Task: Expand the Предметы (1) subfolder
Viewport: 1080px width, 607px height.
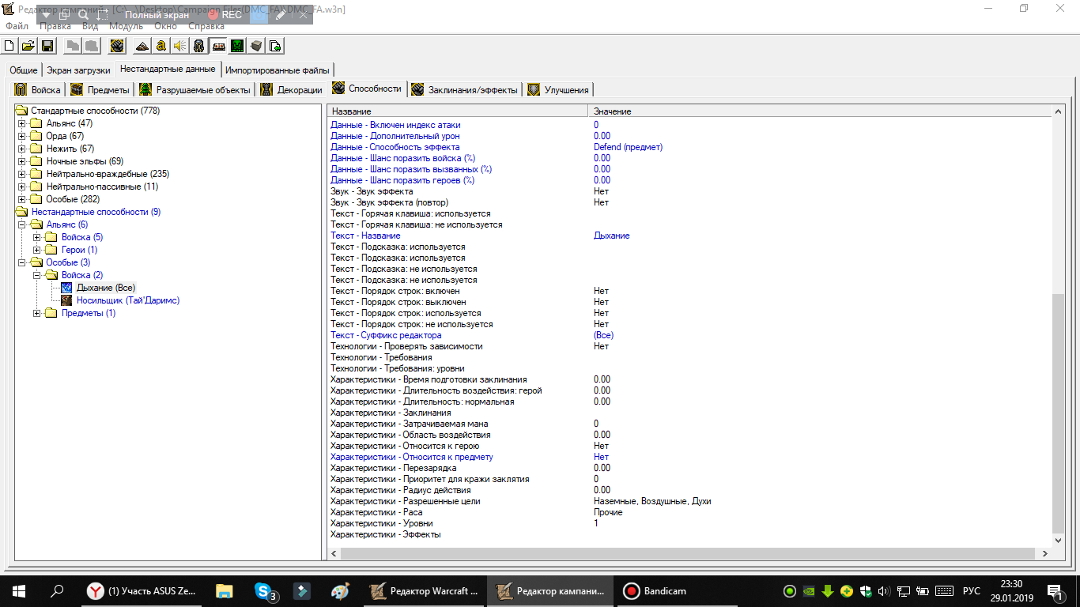Action: pyautogui.click(x=37, y=313)
